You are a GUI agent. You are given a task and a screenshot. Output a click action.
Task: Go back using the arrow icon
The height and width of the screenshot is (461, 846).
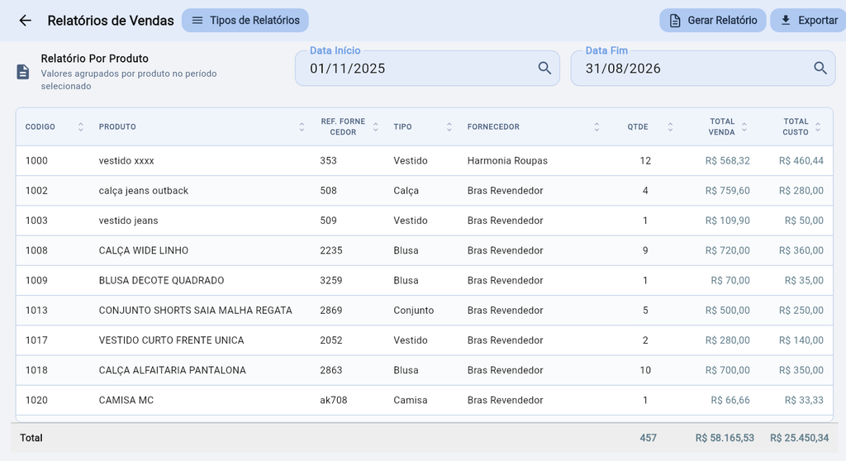point(26,21)
